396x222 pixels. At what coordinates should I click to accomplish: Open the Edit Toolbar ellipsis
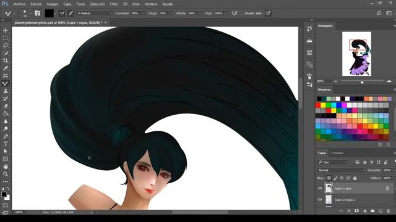[6, 181]
